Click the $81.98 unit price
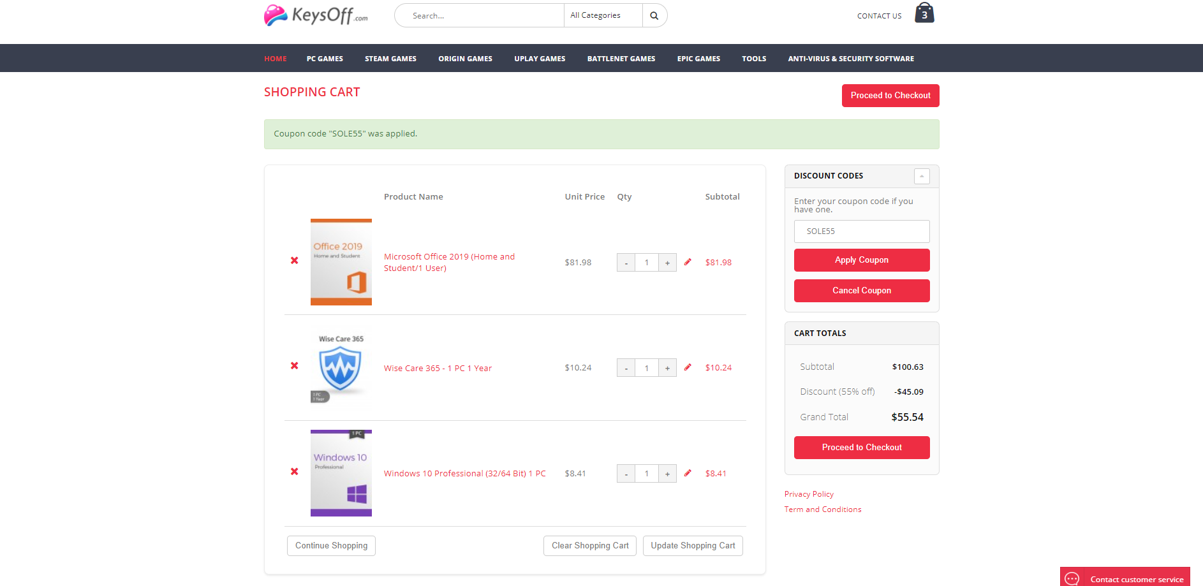The width and height of the screenshot is (1203, 586). pyautogui.click(x=578, y=263)
